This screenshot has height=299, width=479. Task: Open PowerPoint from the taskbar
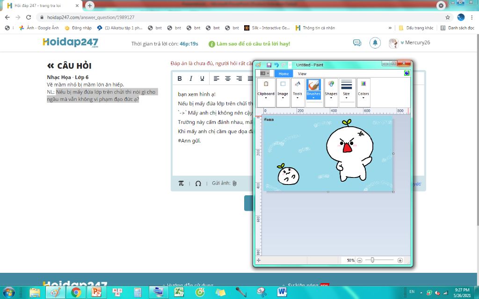[96, 292]
